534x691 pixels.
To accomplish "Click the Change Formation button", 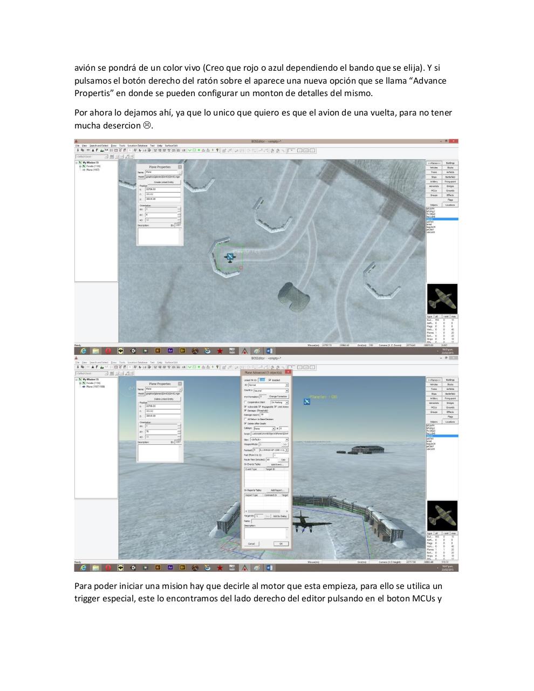I will (278, 396).
